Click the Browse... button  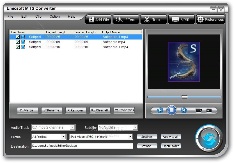pos(147,146)
